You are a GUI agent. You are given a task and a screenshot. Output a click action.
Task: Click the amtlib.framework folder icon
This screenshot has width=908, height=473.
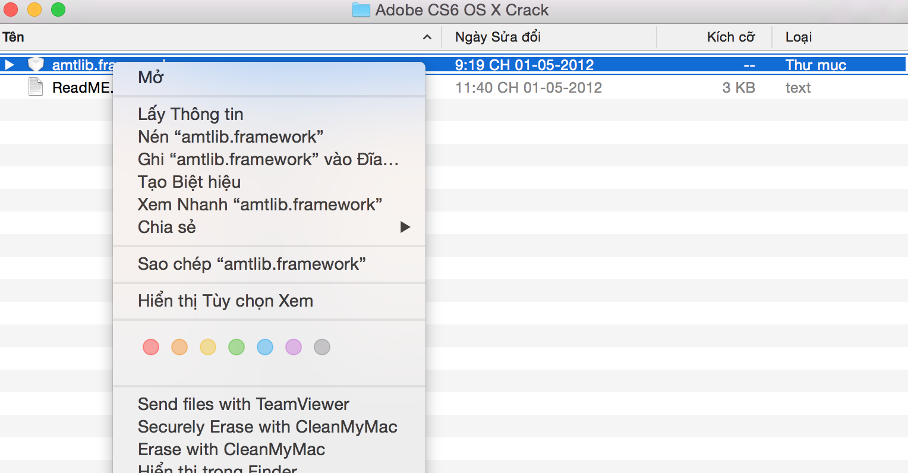point(36,64)
